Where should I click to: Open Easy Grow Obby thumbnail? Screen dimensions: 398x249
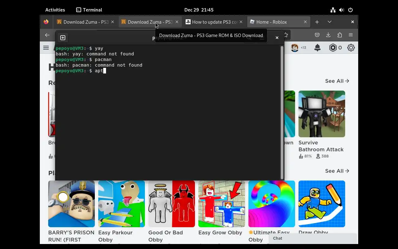(222, 204)
